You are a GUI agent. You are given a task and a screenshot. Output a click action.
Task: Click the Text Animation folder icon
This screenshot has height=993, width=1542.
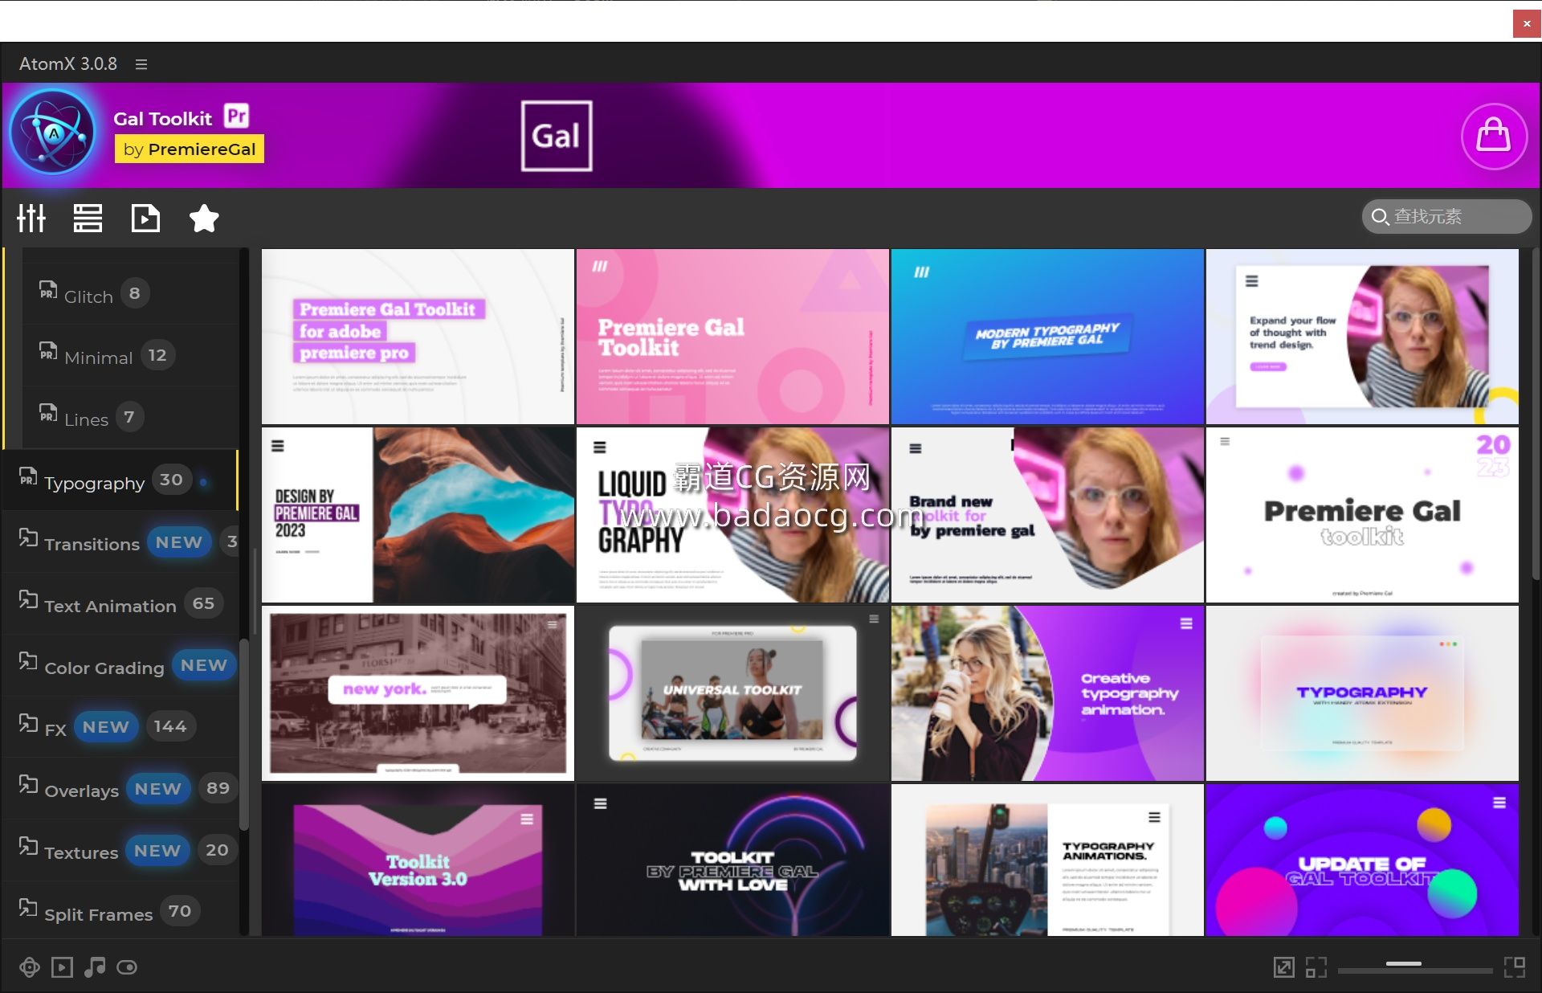click(28, 600)
